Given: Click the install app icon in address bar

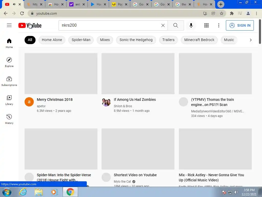Looking at the screenshot, I should pyautogui.click(x=205, y=13).
